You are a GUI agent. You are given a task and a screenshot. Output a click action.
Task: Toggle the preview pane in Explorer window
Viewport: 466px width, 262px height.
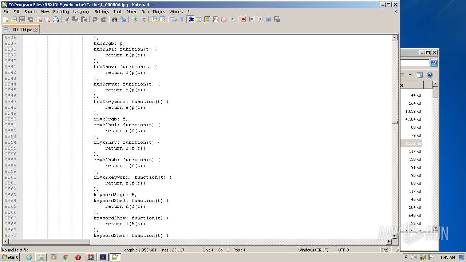point(420,75)
